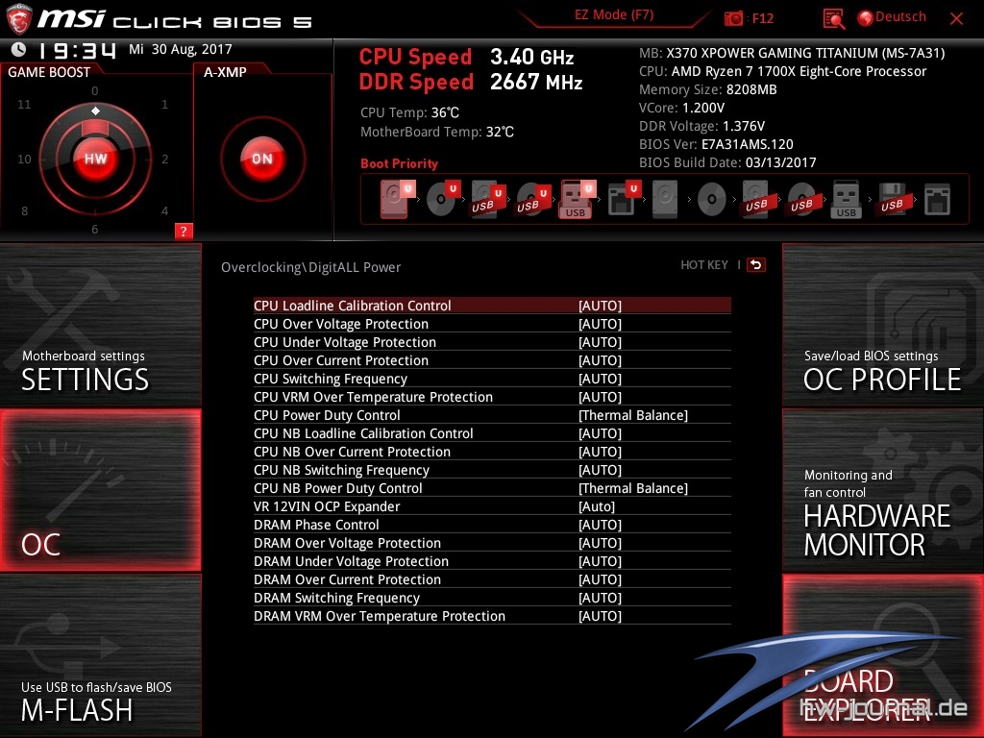Open the SETTINGS motherboard settings panel
This screenshot has height=738, width=984.
tap(100, 325)
